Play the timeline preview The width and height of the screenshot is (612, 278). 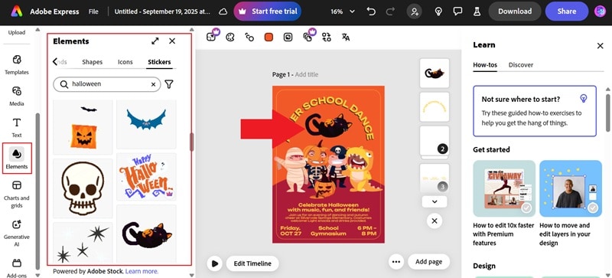click(215, 263)
